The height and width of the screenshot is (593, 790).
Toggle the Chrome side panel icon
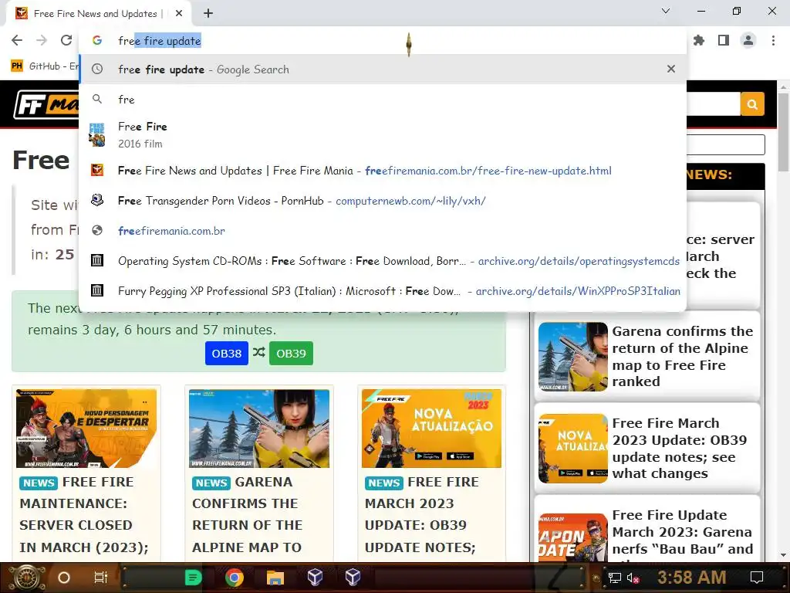724,40
